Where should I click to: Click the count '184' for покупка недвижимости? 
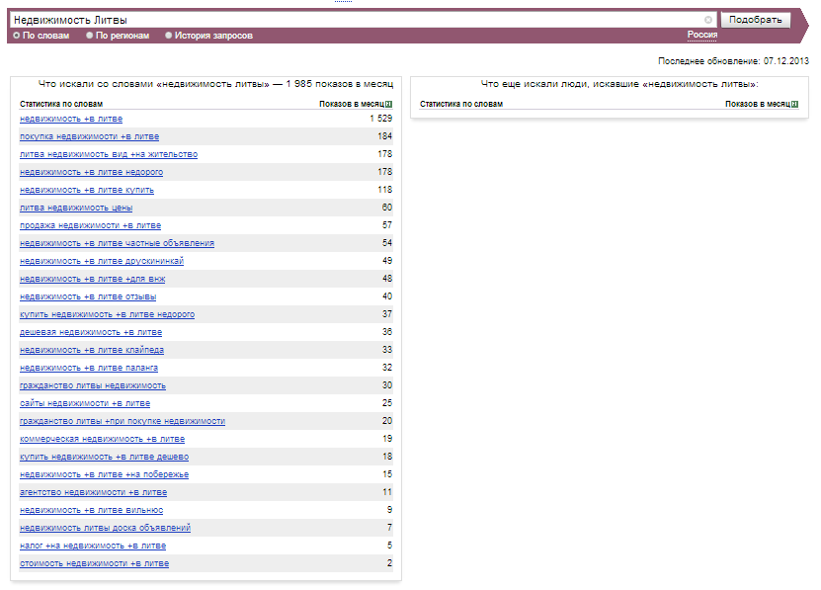385,136
